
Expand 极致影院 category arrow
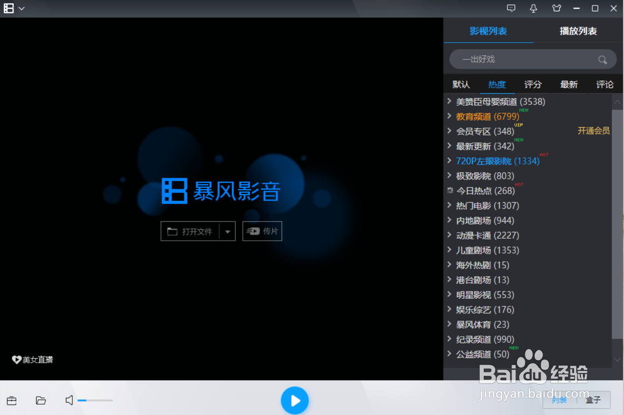pos(449,175)
